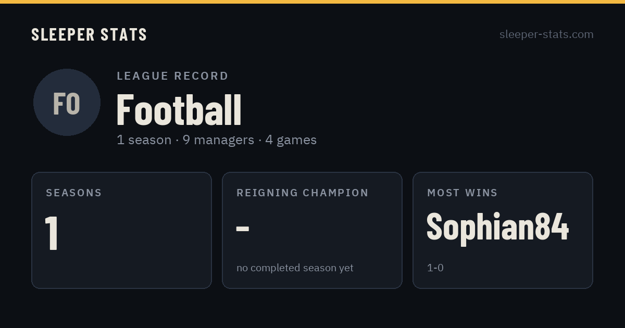Open the sleeper-stats.com link
Image resolution: width=625 pixels, height=328 pixels.
pos(546,34)
